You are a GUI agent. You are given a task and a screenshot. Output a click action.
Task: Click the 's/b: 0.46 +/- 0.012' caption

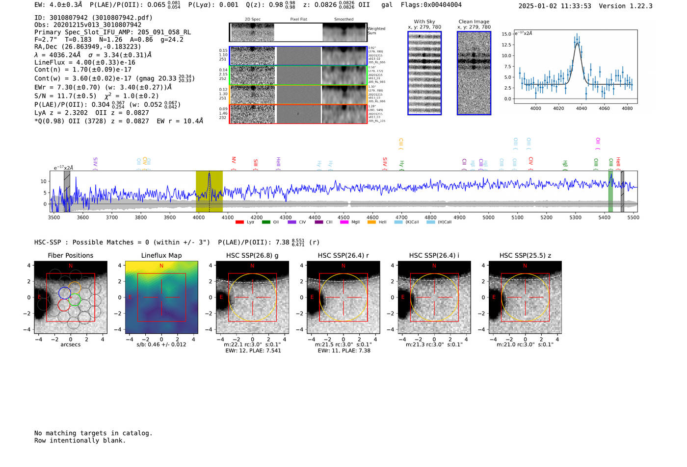point(161,344)
